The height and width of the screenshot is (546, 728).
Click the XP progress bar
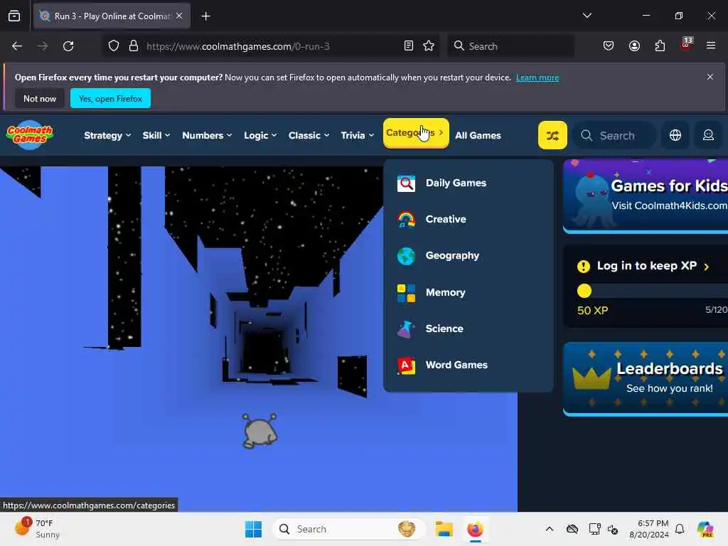click(x=653, y=291)
